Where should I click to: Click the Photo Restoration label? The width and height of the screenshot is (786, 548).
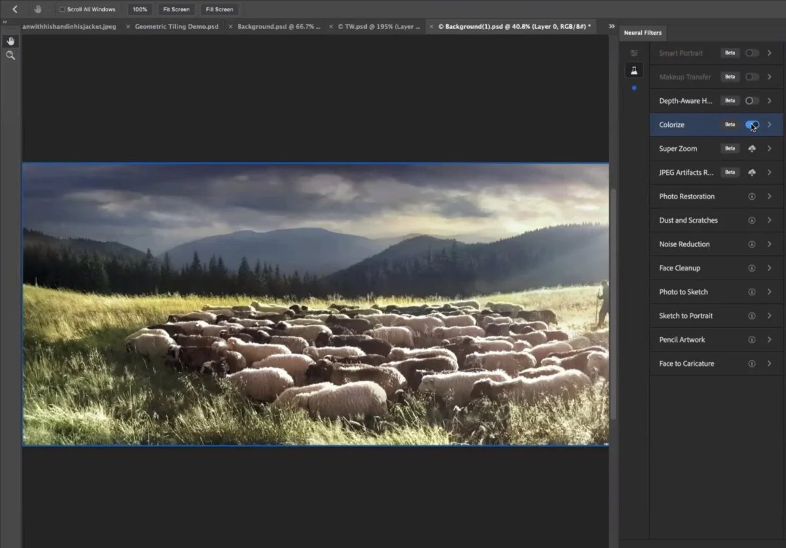pos(686,196)
